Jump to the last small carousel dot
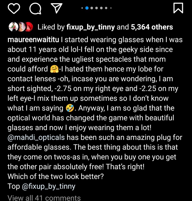 point(111,8)
